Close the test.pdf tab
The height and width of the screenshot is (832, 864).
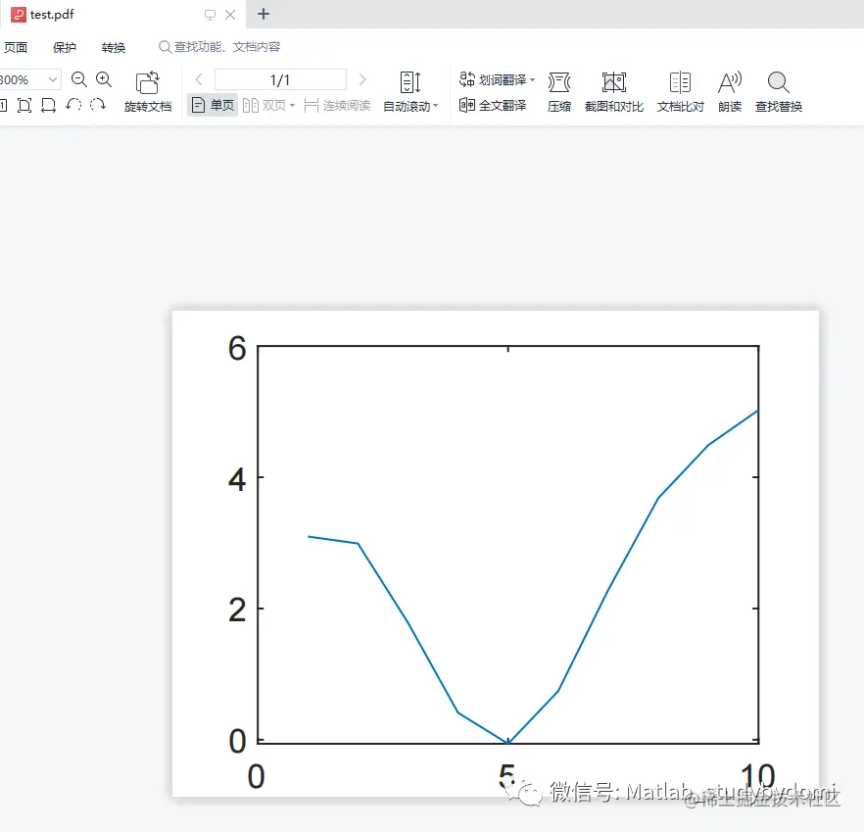point(230,15)
